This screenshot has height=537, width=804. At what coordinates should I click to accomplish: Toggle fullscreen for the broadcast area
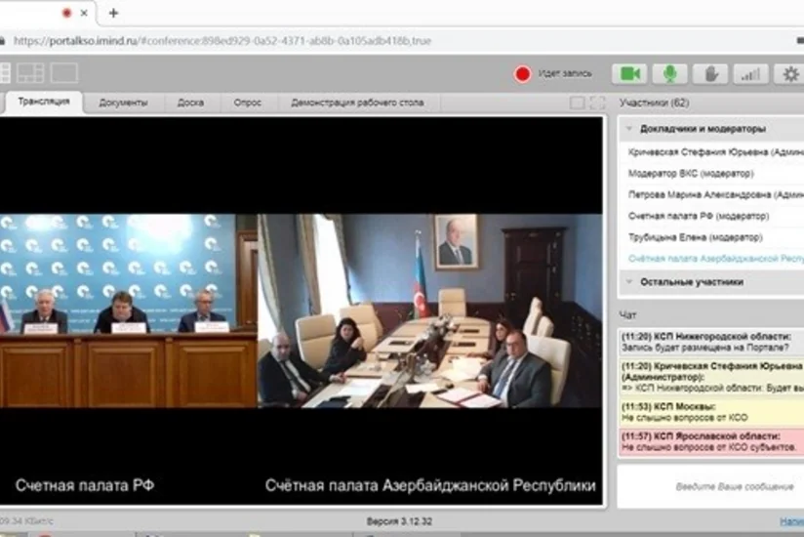597,103
